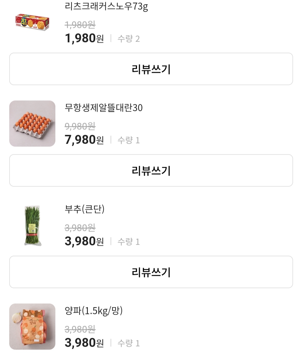The height and width of the screenshot is (356, 302).
Task: Tap the quantity label beside the egg price
Action: coord(128,140)
